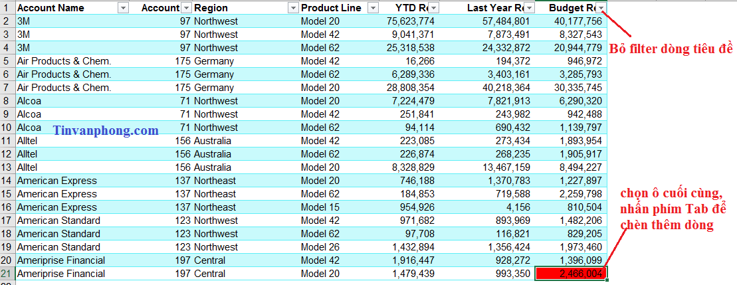This screenshot has height=285, width=737.
Task: Select the Model 26 product line cell
Action: tap(340, 247)
